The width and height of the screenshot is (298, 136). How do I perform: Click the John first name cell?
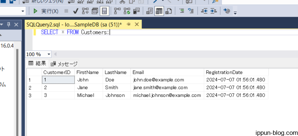[x=89, y=80]
